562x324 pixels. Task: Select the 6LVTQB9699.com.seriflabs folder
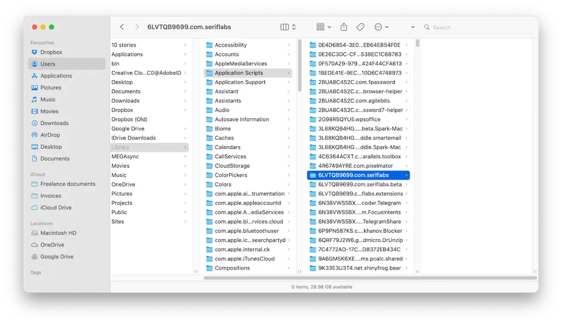coord(359,175)
